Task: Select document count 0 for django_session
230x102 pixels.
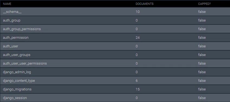Action: [137, 98]
